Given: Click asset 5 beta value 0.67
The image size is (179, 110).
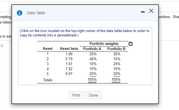Looking at the screenshot, I should click(69, 74).
